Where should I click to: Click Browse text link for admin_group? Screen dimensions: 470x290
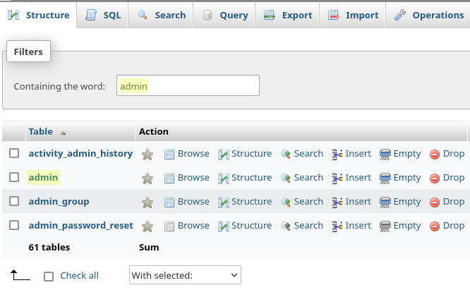click(193, 201)
